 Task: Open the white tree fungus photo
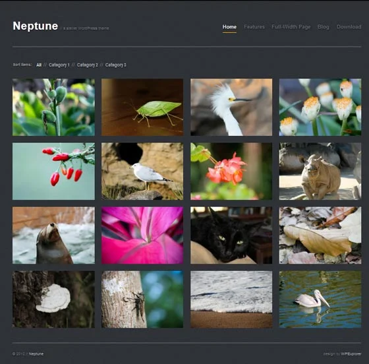(53, 299)
